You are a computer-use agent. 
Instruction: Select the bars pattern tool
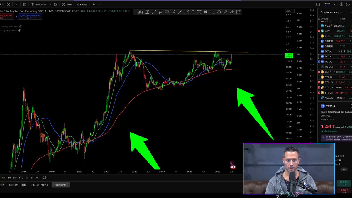206,12
